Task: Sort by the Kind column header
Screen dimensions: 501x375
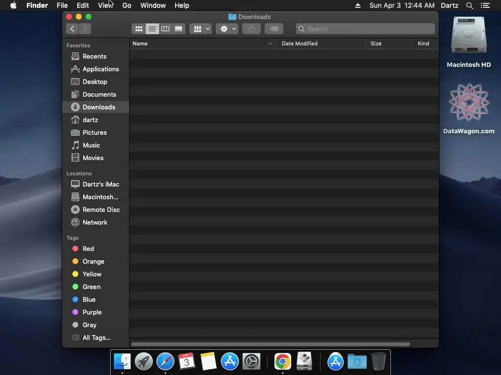Action: [x=425, y=43]
